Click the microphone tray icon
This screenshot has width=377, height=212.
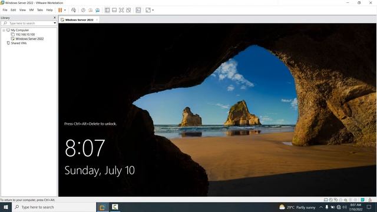click(327, 207)
